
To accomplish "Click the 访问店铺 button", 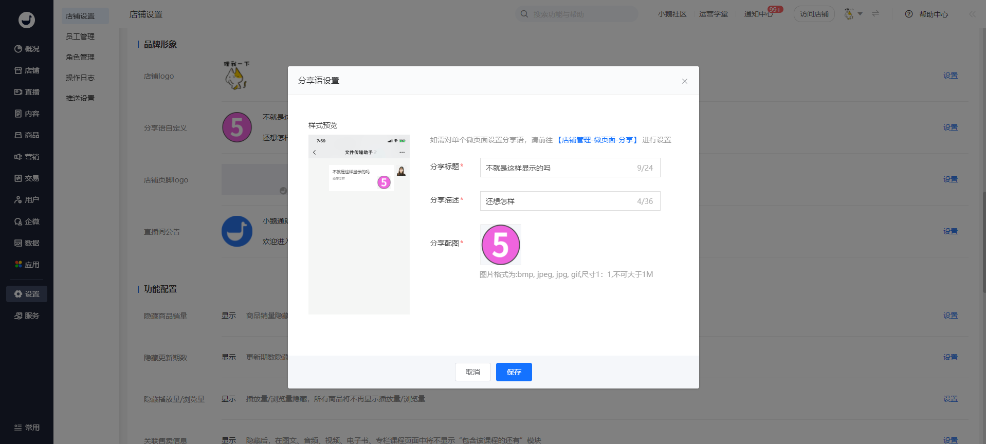I will (x=814, y=14).
